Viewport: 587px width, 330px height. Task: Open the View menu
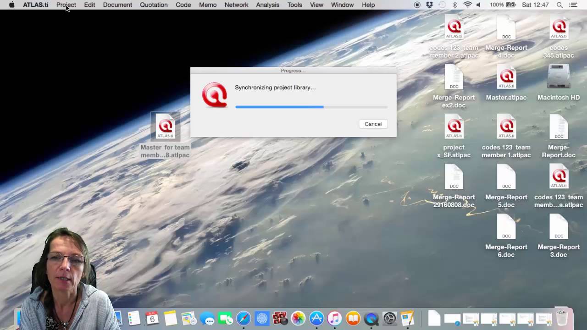pyautogui.click(x=316, y=5)
